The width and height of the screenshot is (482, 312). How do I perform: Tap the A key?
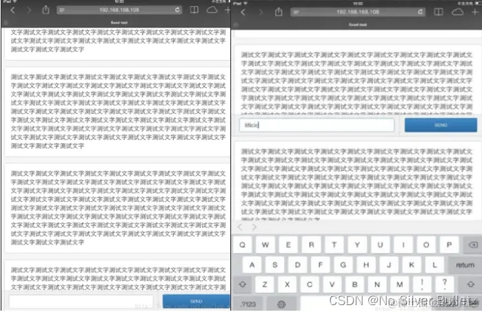[x=252, y=264]
